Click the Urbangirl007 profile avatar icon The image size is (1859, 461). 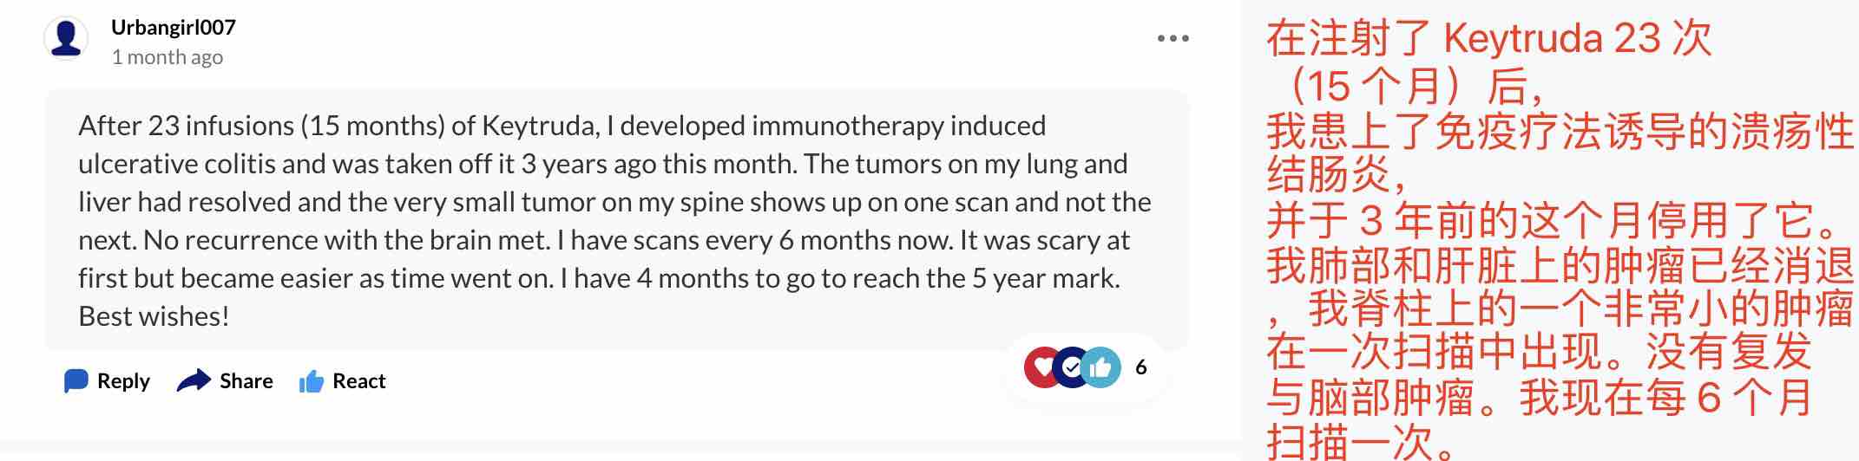pos(66,39)
